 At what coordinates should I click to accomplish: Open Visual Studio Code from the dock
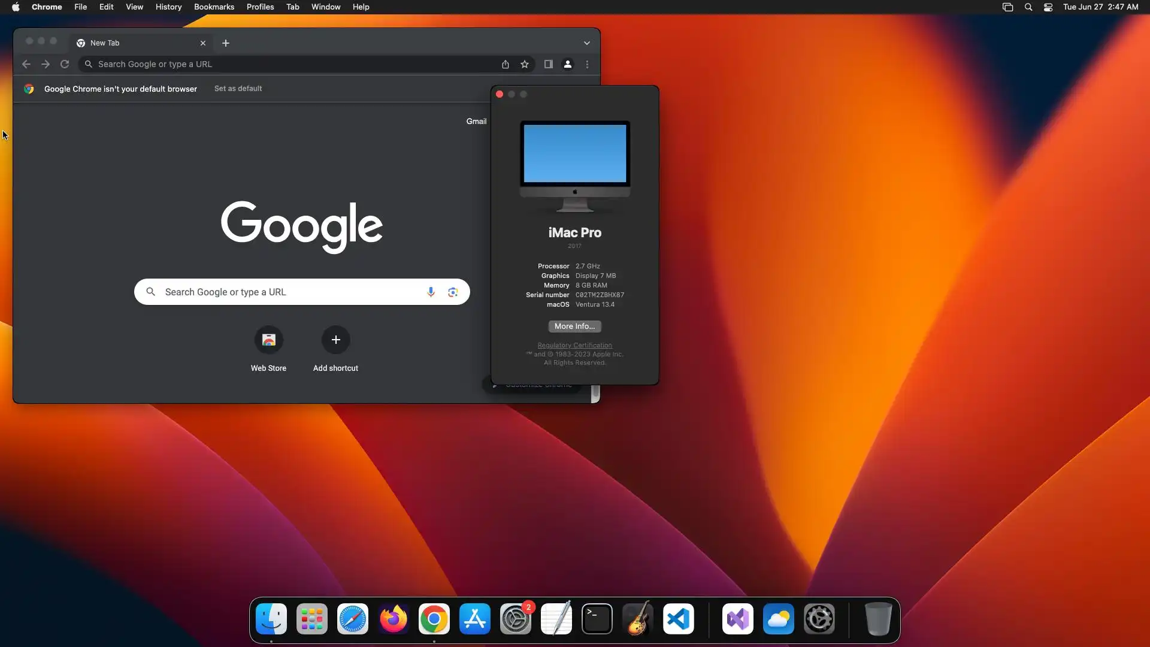pyautogui.click(x=679, y=619)
